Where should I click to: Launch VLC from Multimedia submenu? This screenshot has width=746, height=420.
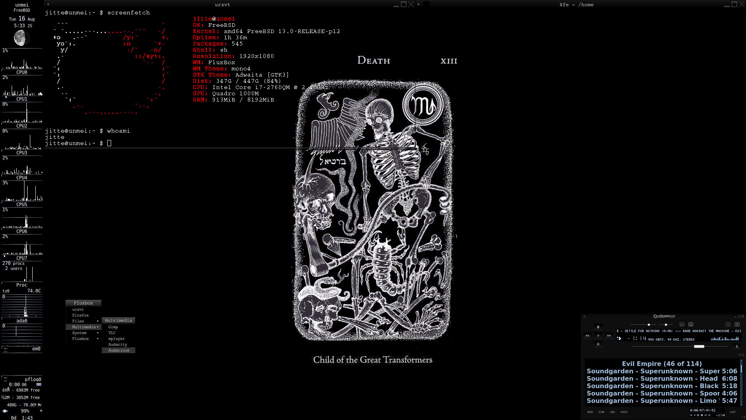119,333
